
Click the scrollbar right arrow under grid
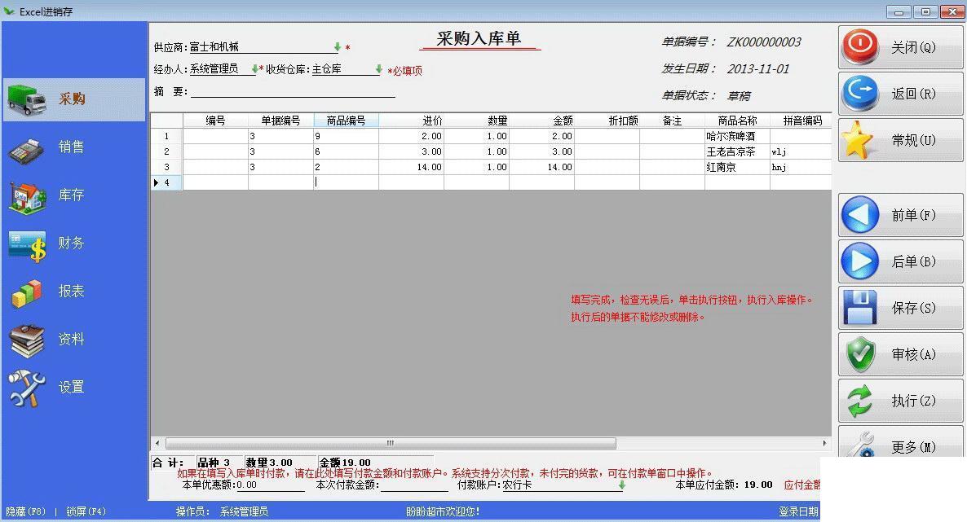(x=824, y=443)
